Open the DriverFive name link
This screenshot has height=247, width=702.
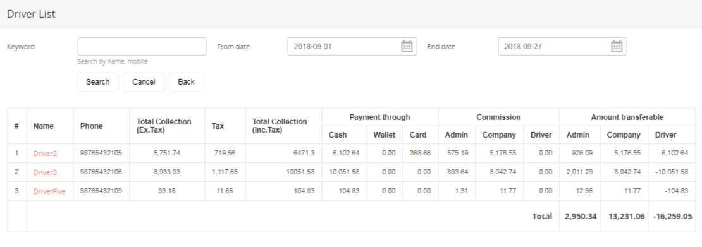pos(49,191)
